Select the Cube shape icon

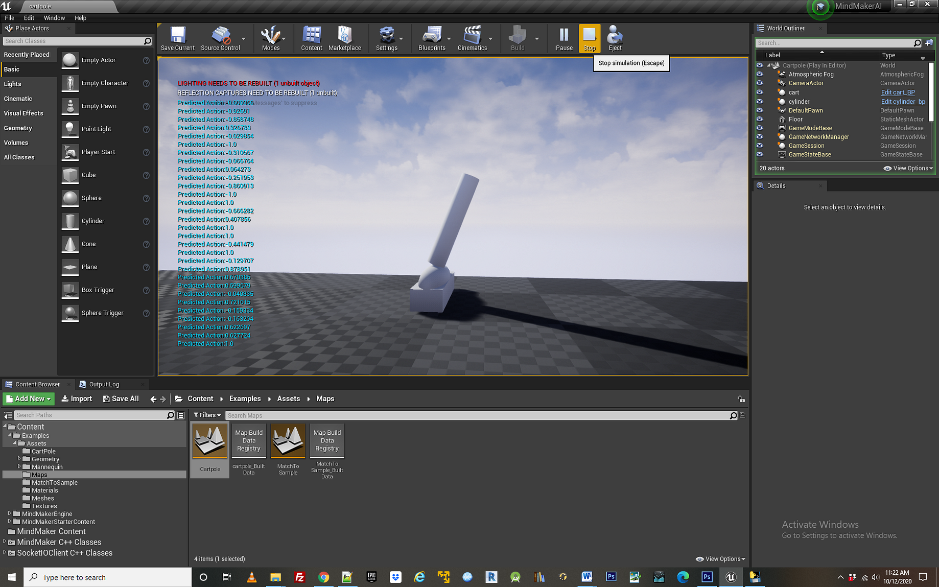70,175
